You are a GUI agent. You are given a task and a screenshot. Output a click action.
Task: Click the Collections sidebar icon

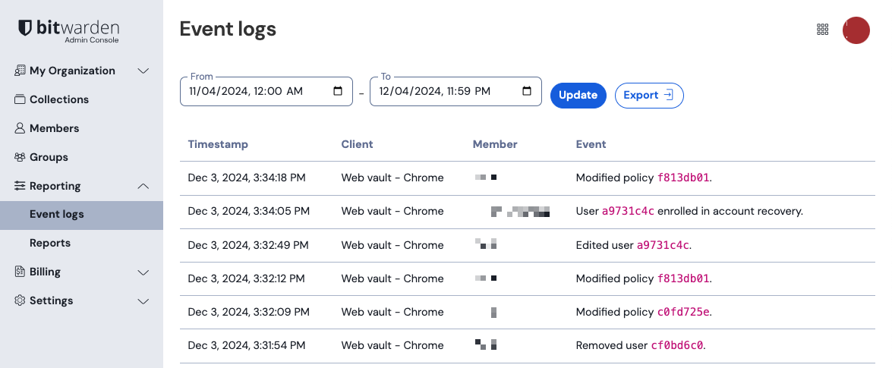pos(20,99)
